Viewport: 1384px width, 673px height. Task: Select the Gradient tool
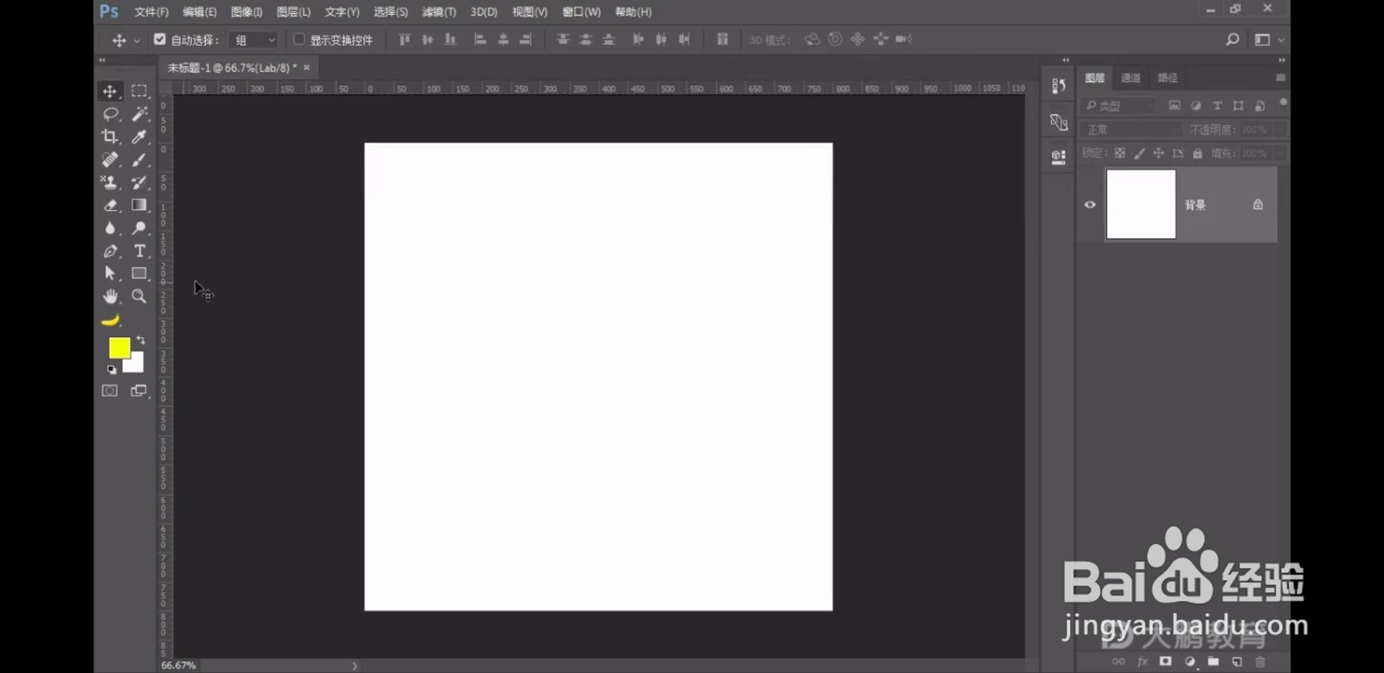click(x=139, y=205)
